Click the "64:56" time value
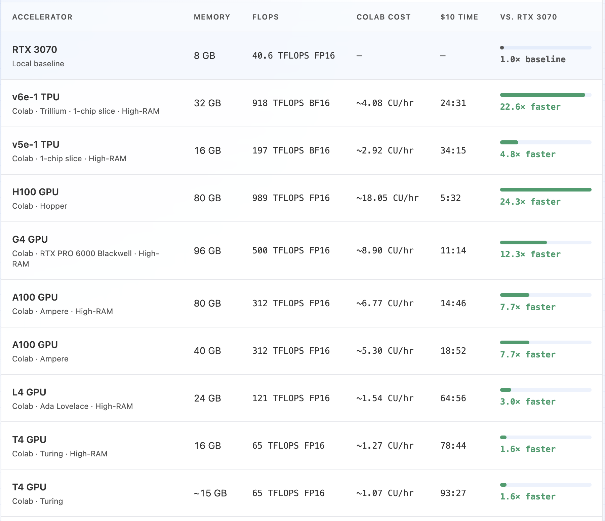The width and height of the screenshot is (605, 521). pos(453,398)
